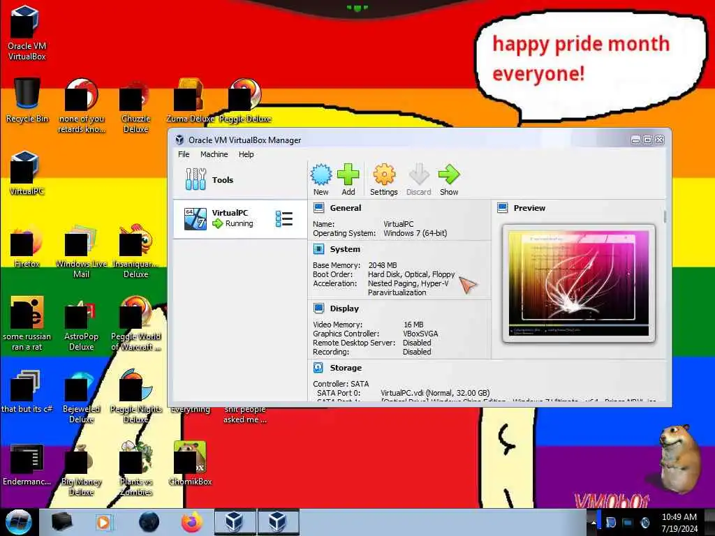Click the Storage section disk icon

coord(318,368)
